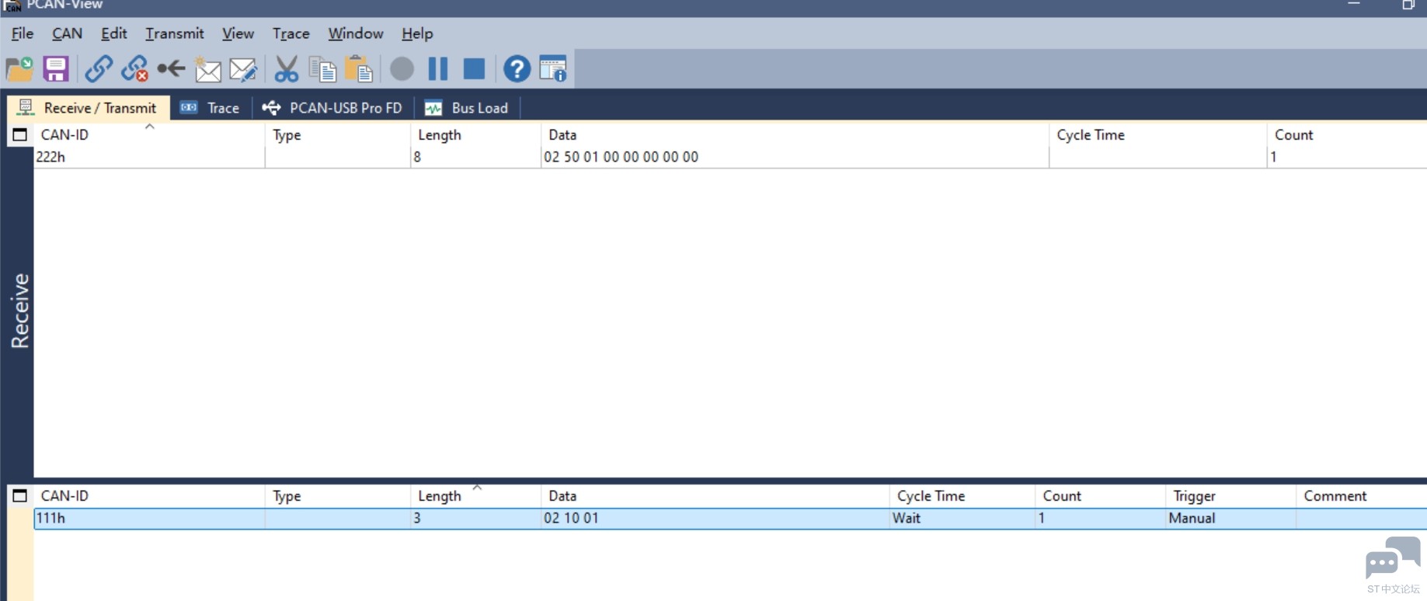1427x601 pixels.
Task: Click the Disconnect icon with red X
Action: coord(134,69)
